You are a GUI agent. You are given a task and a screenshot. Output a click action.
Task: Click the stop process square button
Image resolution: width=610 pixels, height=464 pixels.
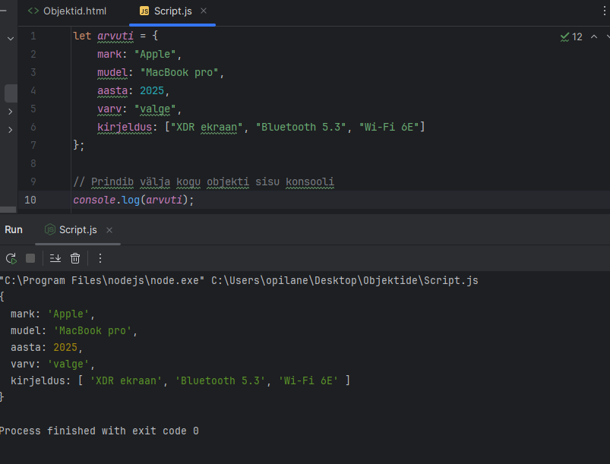pos(30,258)
